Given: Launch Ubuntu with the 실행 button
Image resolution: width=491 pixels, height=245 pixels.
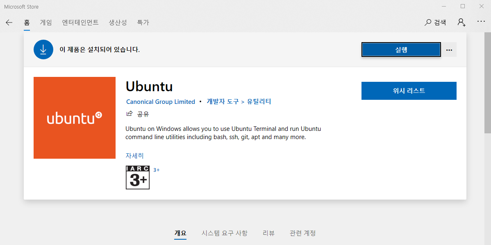Looking at the screenshot, I should pyautogui.click(x=401, y=49).
